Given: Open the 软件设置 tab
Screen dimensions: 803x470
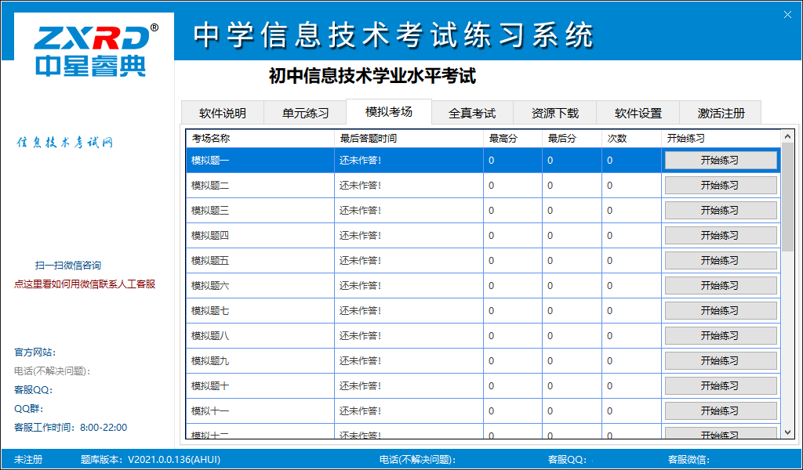Looking at the screenshot, I should (638, 112).
